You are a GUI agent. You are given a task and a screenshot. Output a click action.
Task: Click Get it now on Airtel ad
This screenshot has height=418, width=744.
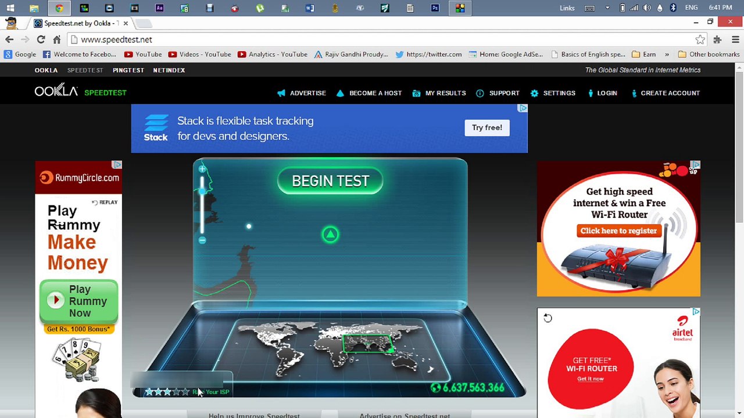click(x=591, y=379)
